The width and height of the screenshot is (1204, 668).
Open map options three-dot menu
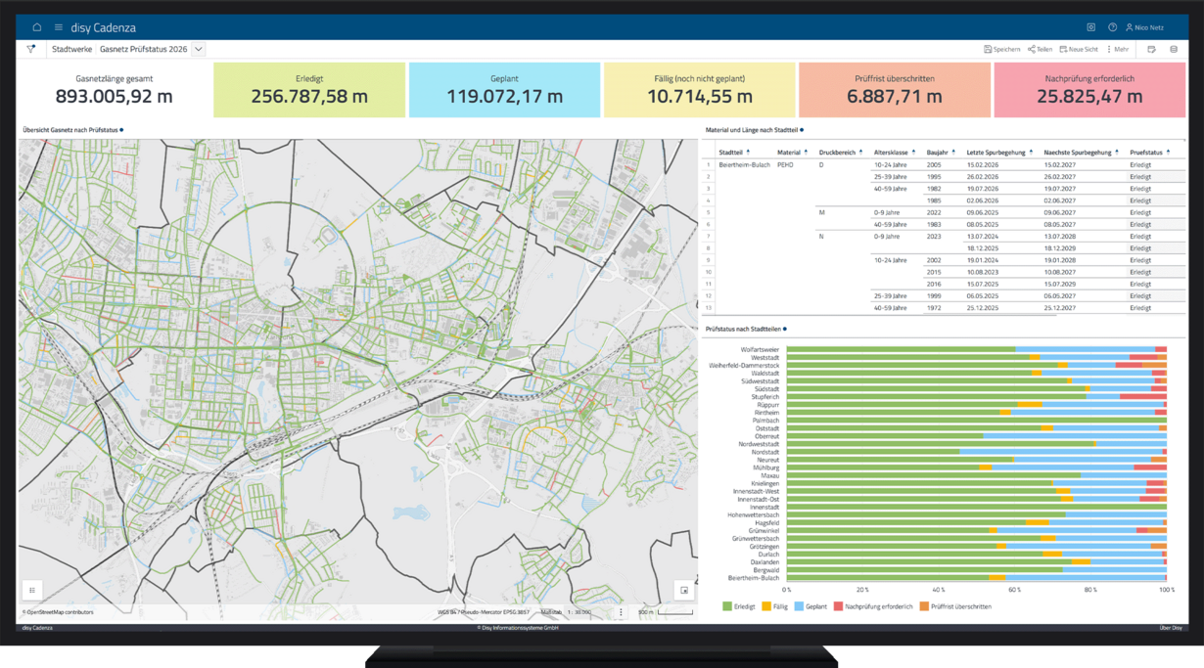pyautogui.click(x=621, y=612)
